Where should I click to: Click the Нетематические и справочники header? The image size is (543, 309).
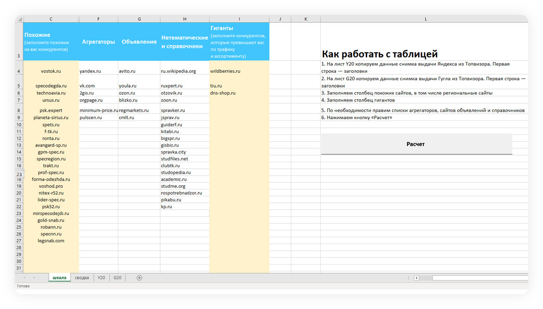coord(185,42)
